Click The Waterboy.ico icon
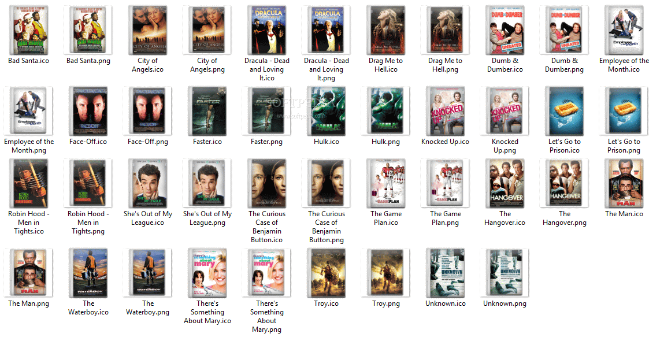Image resolution: width=649 pixels, height=337 pixels. [x=88, y=273]
